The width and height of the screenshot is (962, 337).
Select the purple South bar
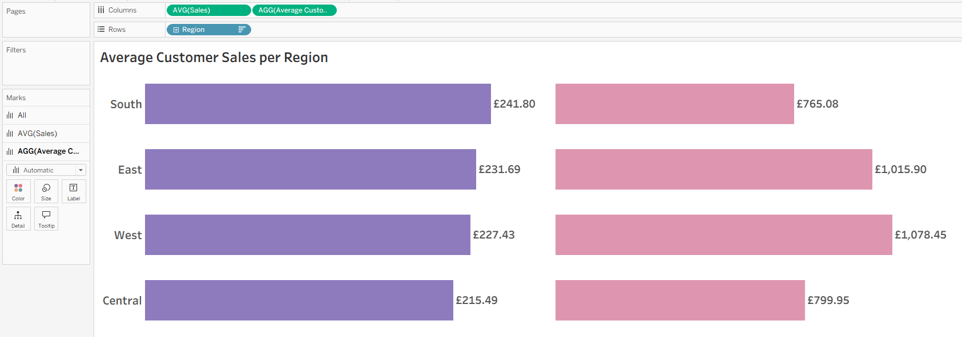318,104
